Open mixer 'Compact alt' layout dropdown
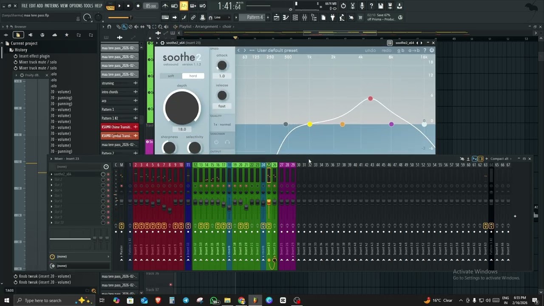This screenshot has width=544, height=306. point(500,159)
